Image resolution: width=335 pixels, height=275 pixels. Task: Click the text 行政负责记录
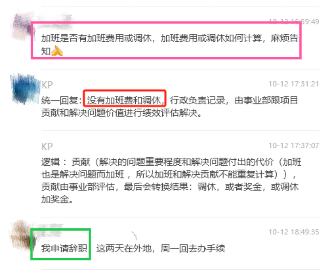pos(197,100)
